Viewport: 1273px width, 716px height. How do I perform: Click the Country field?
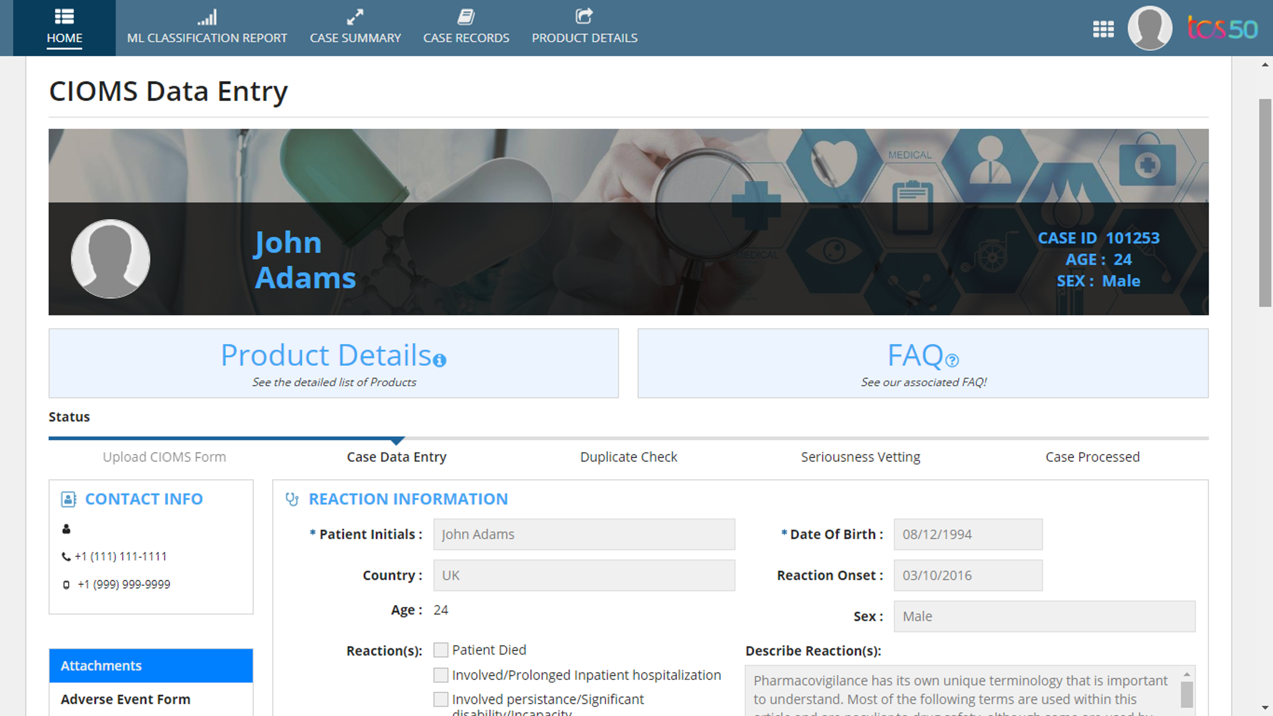click(x=584, y=576)
